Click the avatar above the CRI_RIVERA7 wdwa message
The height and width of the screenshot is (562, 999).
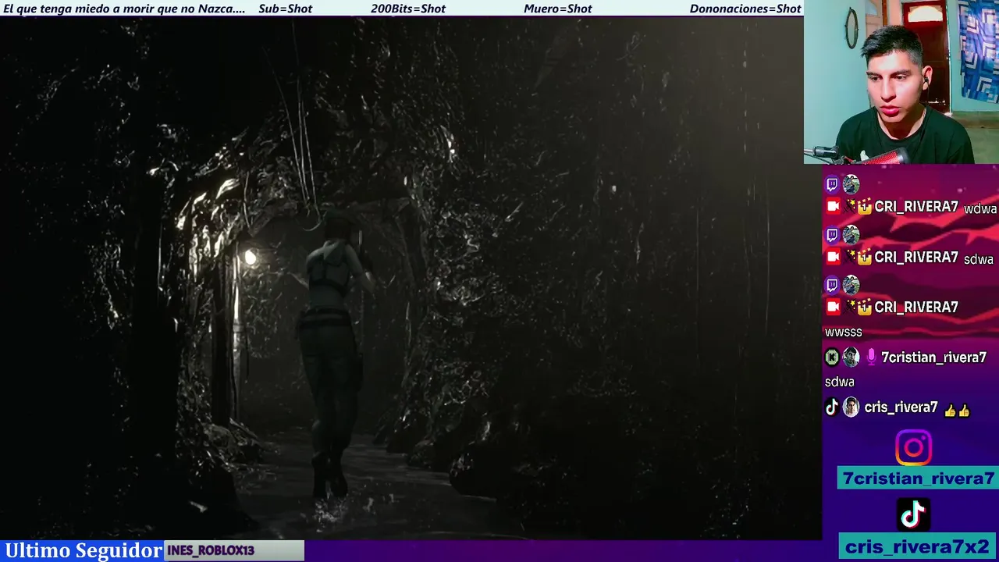[x=851, y=185]
